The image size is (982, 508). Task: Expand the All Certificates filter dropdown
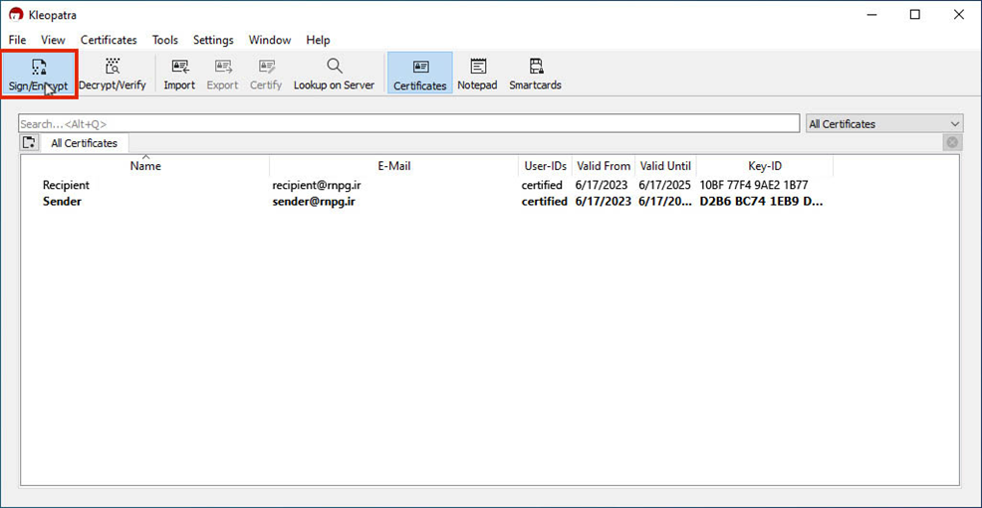pyautogui.click(x=884, y=123)
